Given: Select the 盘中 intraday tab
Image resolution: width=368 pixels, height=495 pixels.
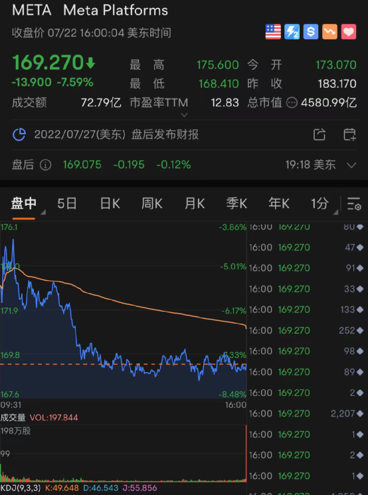Looking at the screenshot, I should (24, 203).
